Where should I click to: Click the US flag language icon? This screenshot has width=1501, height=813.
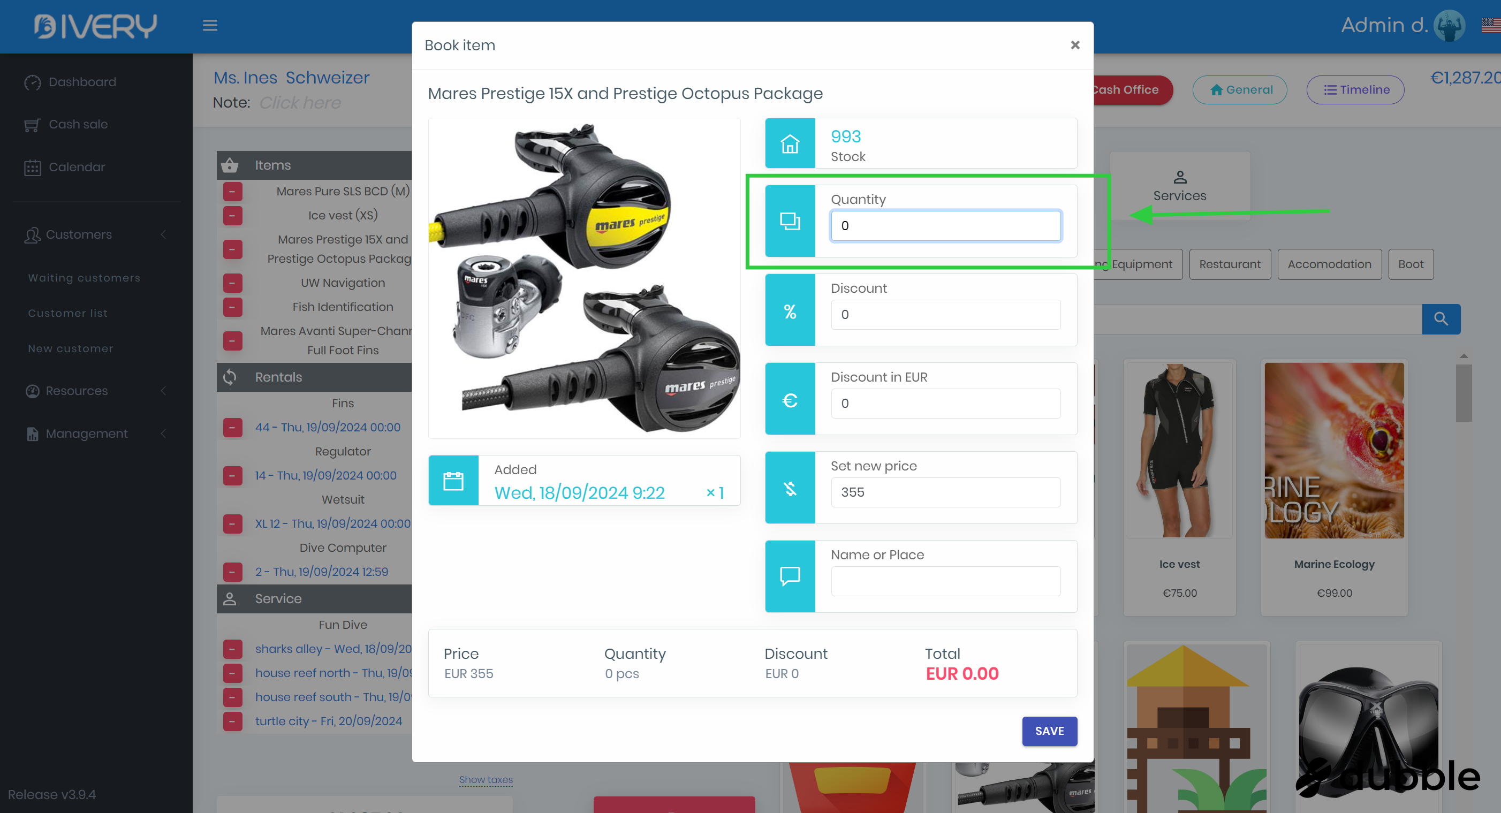1490,25
